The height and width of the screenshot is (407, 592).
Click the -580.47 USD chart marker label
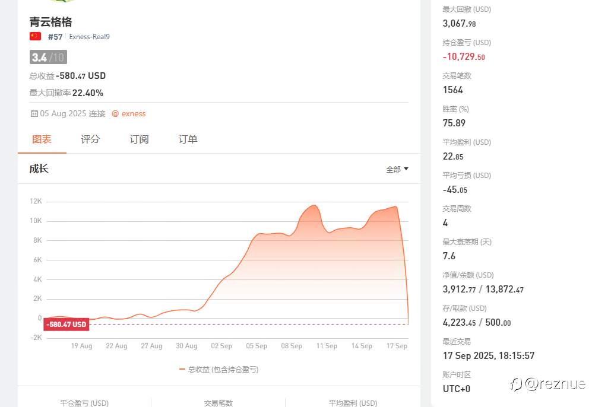click(x=67, y=325)
